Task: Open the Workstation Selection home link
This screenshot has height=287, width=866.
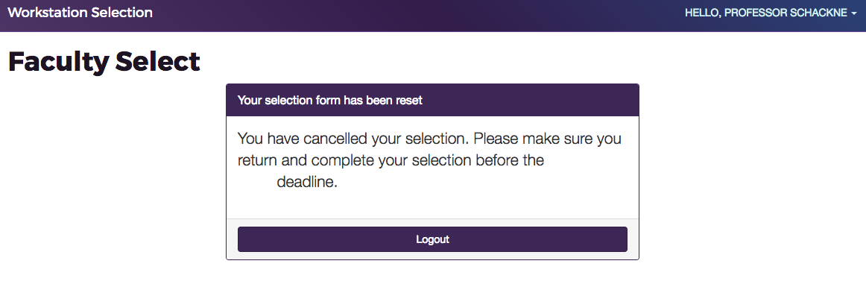Action: (x=80, y=13)
